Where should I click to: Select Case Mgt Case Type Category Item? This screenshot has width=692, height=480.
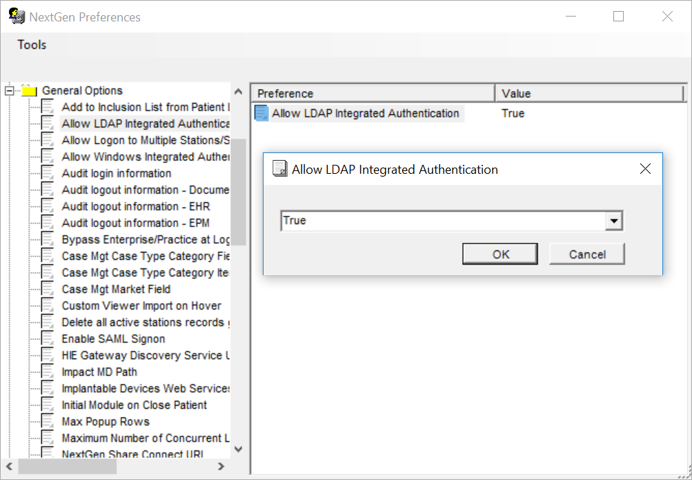pos(146,272)
